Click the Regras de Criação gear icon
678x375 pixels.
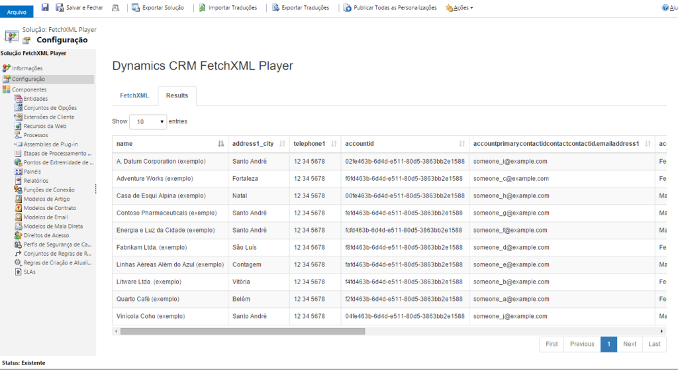coord(18,262)
